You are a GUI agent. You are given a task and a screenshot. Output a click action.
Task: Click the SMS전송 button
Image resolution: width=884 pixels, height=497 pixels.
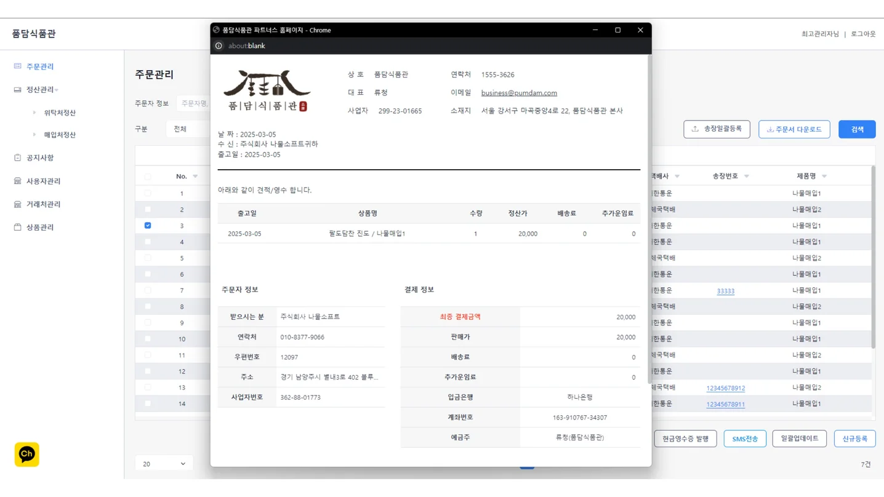[x=745, y=439]
